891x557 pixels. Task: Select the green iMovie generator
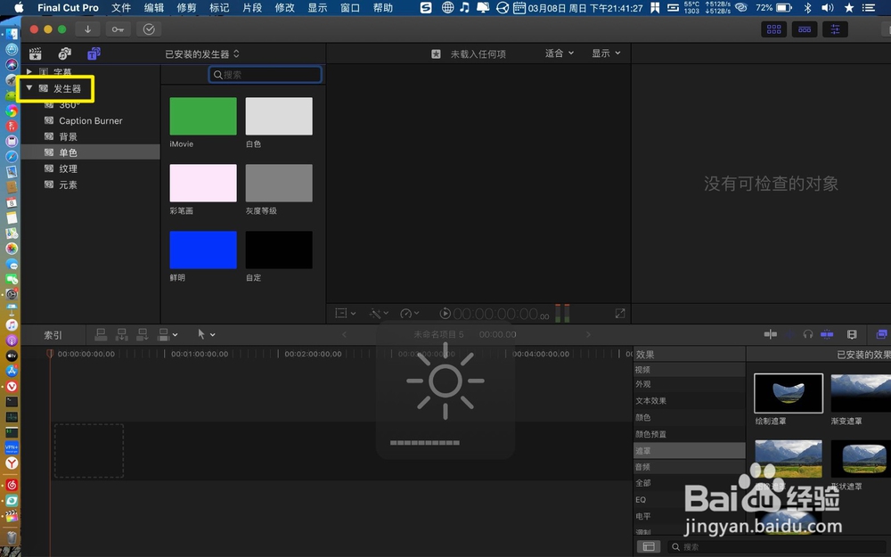(203, 116)
